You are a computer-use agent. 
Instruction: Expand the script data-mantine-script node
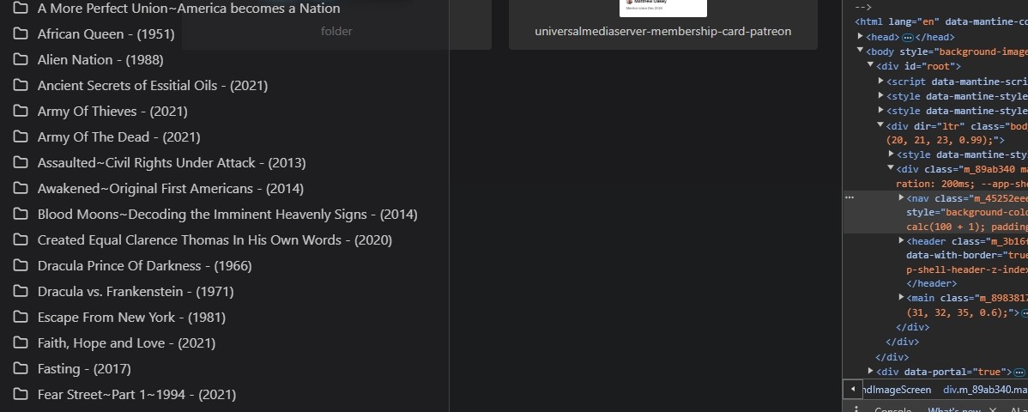(x=881, y=81)
